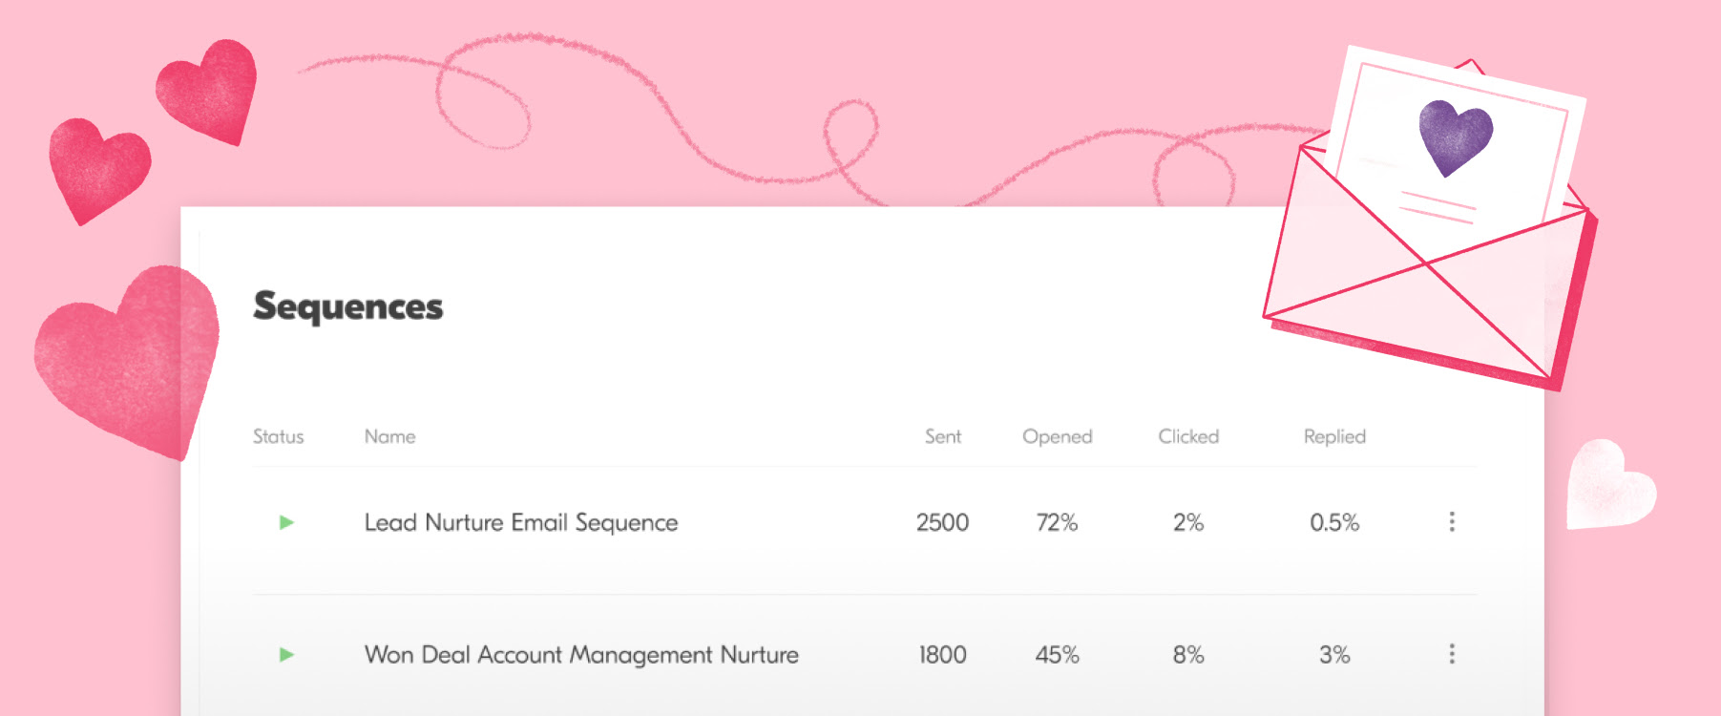Sort by the Opened column header

pyautogui.click(x=1057, y=436)
